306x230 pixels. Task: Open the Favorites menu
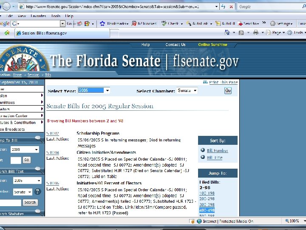[x=38, y=16]
